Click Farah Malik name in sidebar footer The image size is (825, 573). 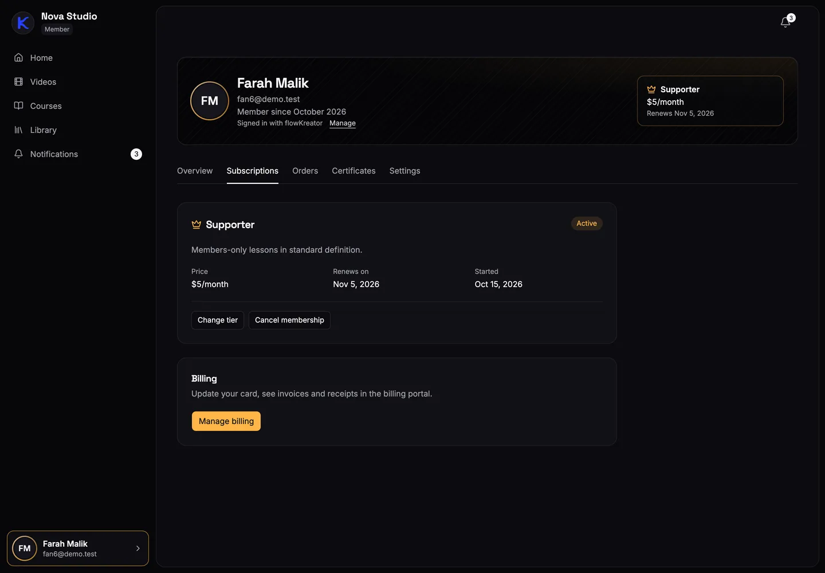click(x=65, y=544)
